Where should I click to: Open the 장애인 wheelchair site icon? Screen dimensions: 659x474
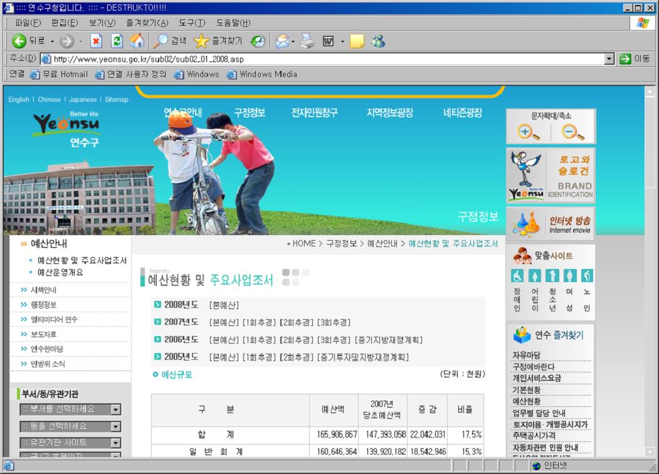coord(517,276)
